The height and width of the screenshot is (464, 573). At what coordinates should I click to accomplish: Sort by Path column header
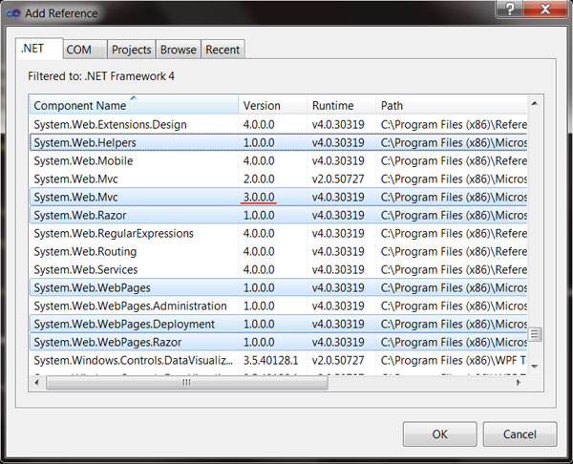pyautogui.click(x=452, y=105)
